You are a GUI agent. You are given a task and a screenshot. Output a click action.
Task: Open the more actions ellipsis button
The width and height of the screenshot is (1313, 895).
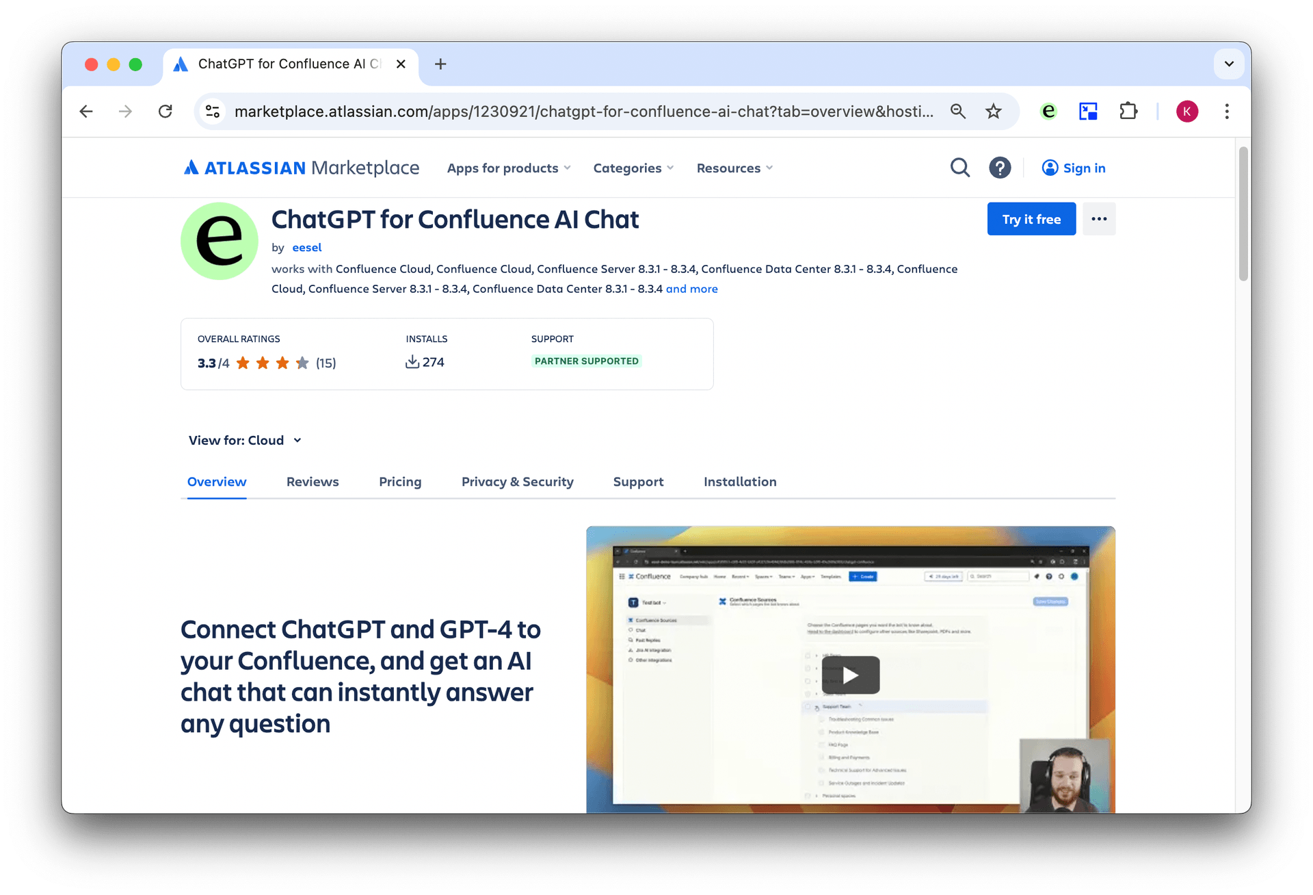point(1099,219)
